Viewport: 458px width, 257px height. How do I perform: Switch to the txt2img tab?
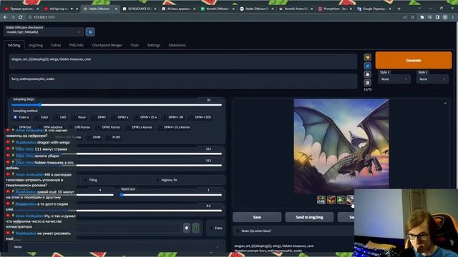(x=14, y=45)
